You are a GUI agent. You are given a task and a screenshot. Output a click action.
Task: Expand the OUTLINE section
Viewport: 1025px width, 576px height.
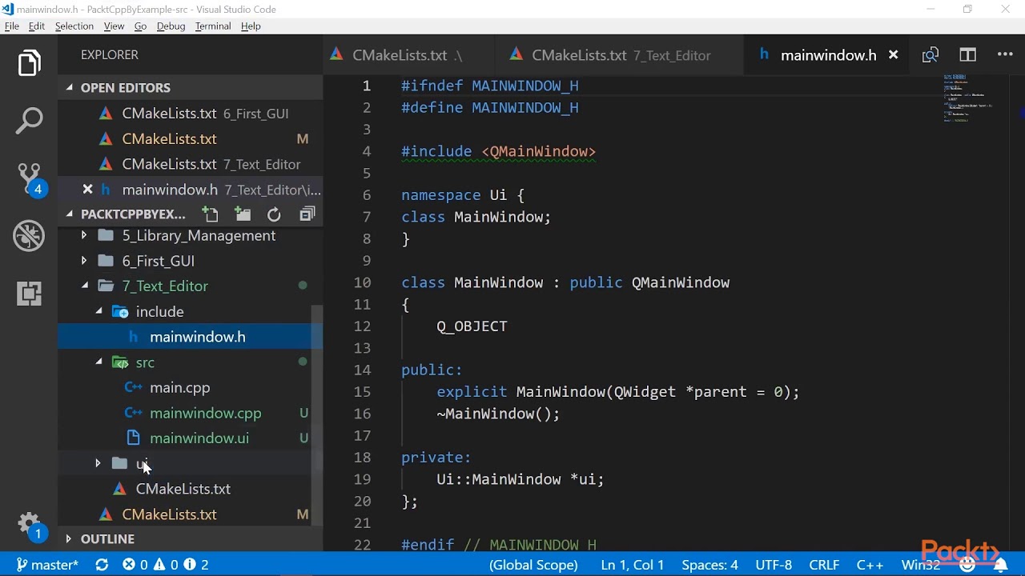[70, 538]
